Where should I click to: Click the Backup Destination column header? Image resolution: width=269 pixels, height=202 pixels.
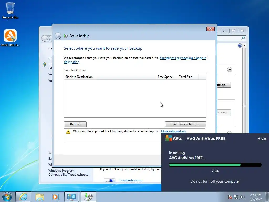point(110,77)
